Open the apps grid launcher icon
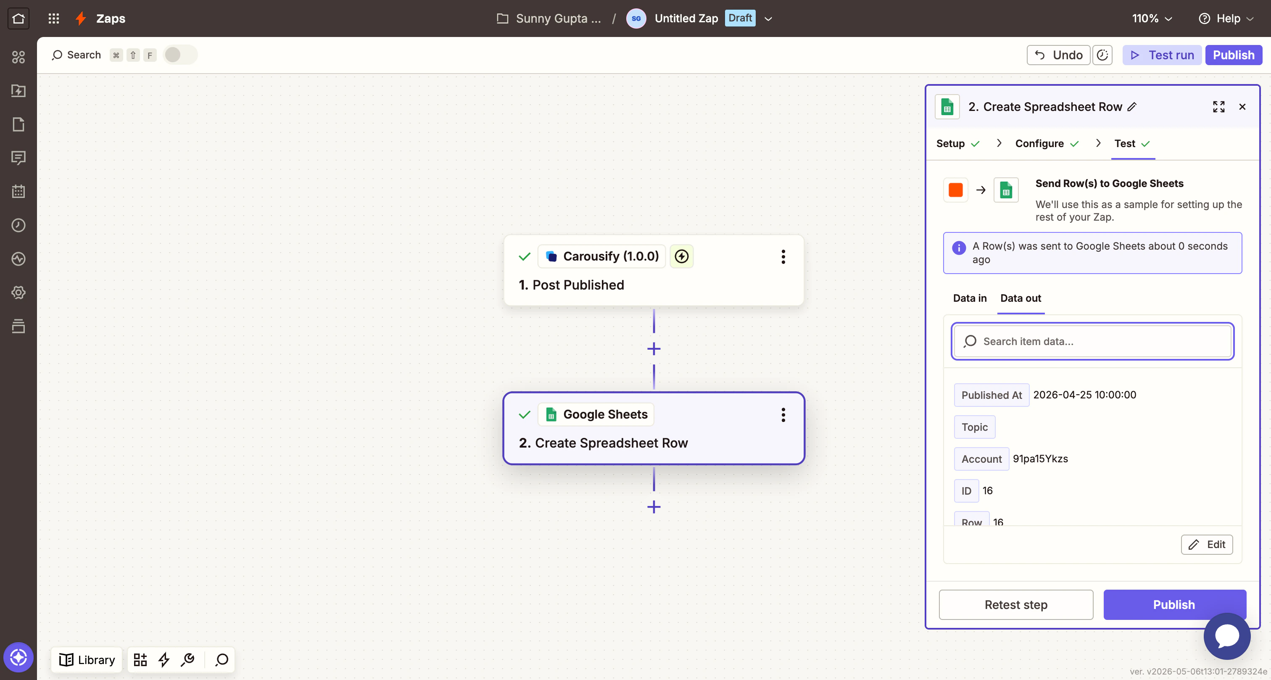This screenshot has height=680, width=1271. [54, 18]
